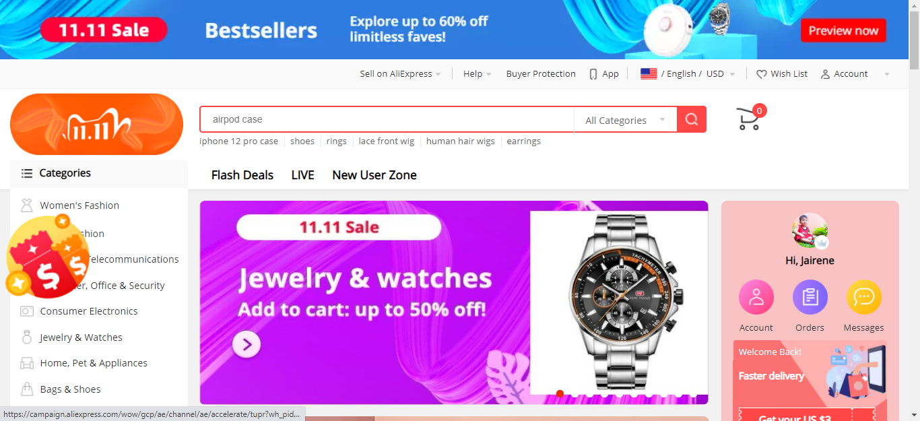Image resolution: width=920 pixels, height=421 pixels.
Task: Expand the All Categories search dropdown
Action: pos(625,120)
